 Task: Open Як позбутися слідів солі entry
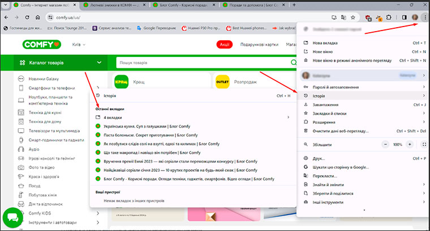[x=193, y=143]
